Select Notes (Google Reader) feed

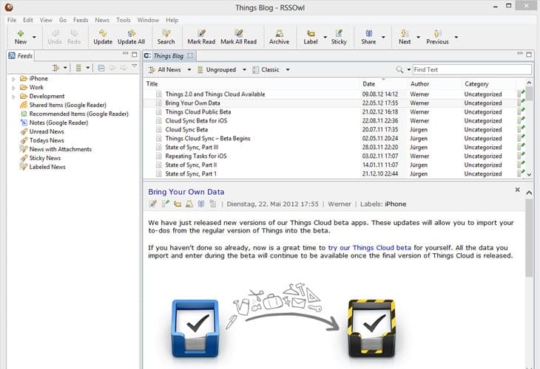[58, 123]
